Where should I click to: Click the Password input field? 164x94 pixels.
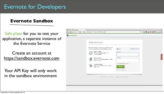coord(127,60)
